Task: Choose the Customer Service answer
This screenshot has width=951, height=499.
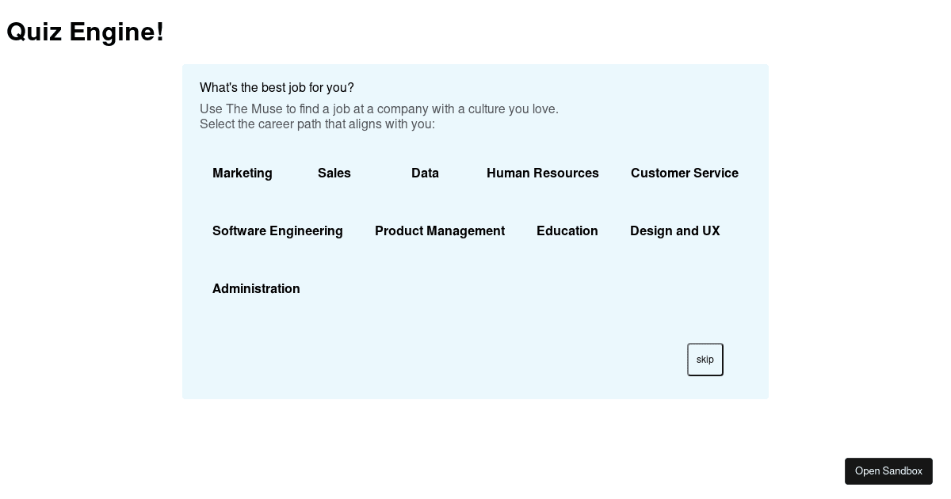Action: (684, 173)
